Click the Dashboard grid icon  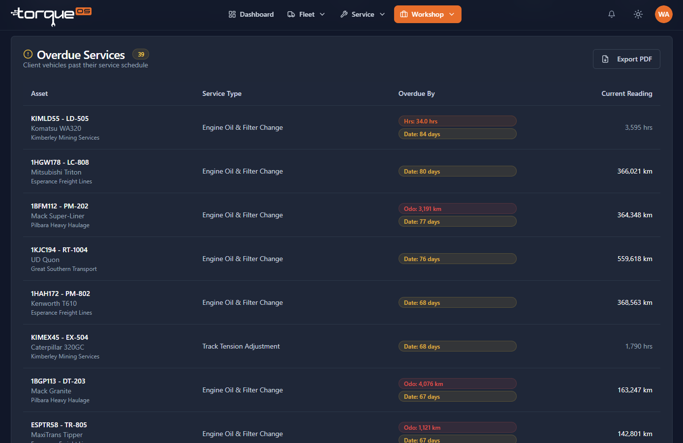pyautogui.click(x=232, y=14)
